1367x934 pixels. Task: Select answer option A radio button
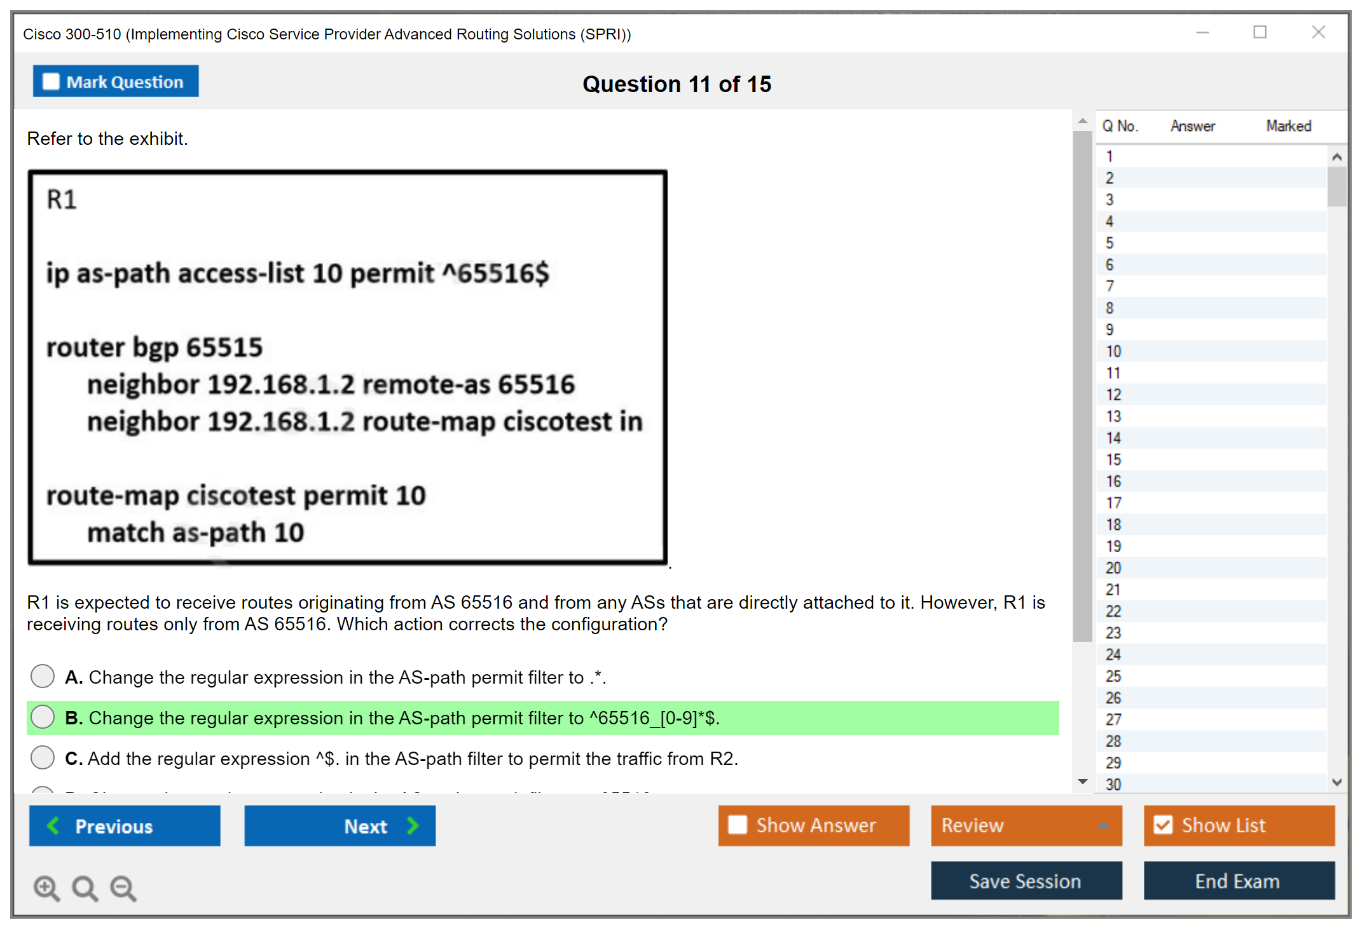pyautogui.click(x=43, y=676)
